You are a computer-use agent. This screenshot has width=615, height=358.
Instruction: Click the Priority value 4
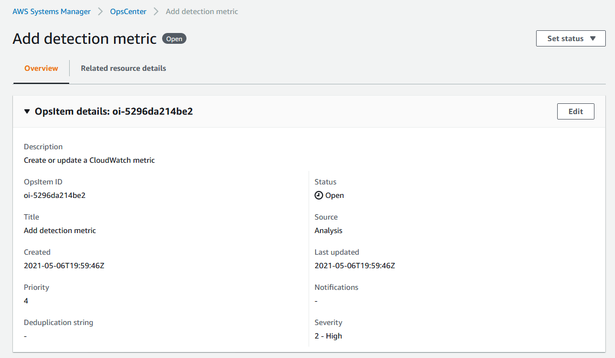click(26, 301)
